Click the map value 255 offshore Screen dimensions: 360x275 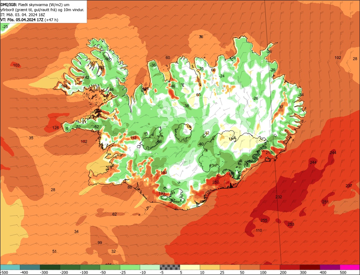264,220
